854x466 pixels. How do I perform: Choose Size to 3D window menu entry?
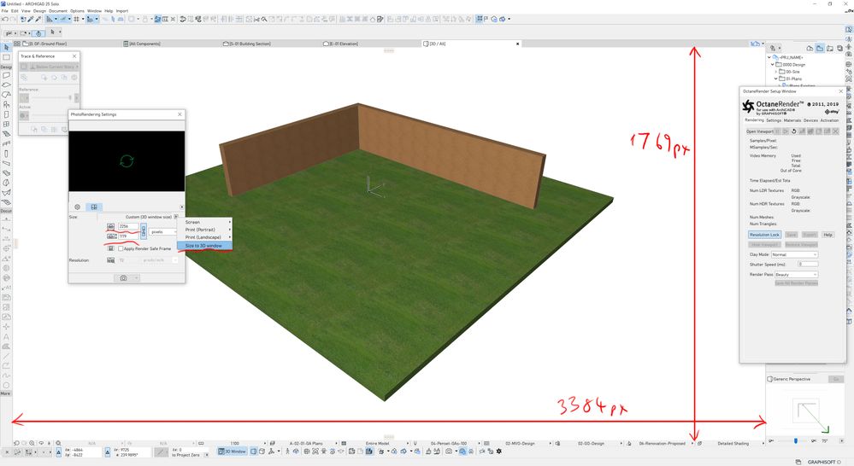pyautogui.click(x=204, y=246)
